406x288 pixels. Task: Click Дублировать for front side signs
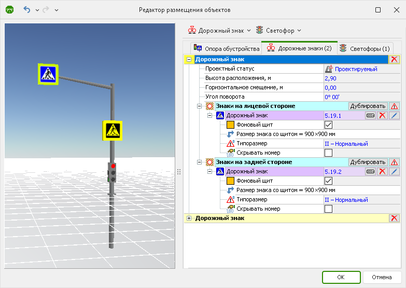pyautogui.click(x=368, y=106)
